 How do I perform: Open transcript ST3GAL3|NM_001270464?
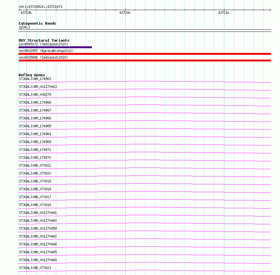tap(38, 260)
